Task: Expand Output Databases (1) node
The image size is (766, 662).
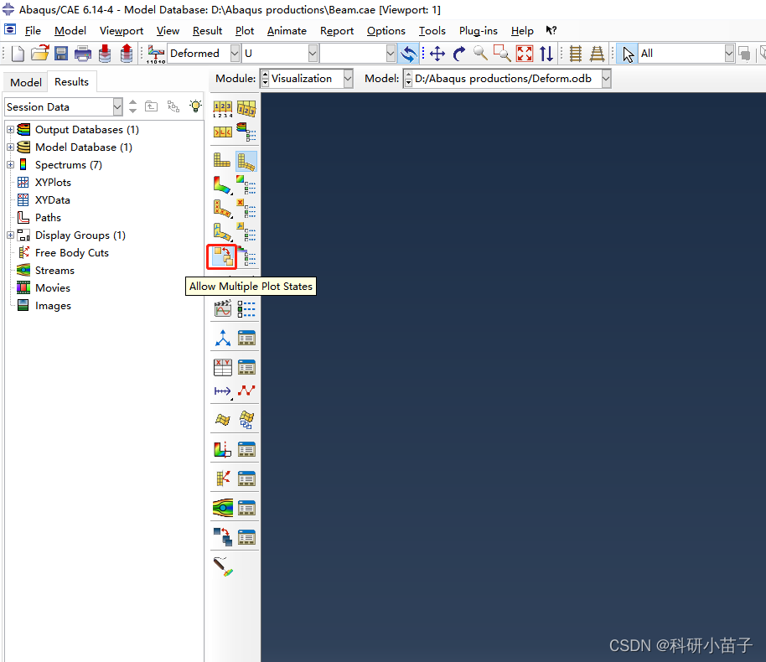Action: click(10, 130)
